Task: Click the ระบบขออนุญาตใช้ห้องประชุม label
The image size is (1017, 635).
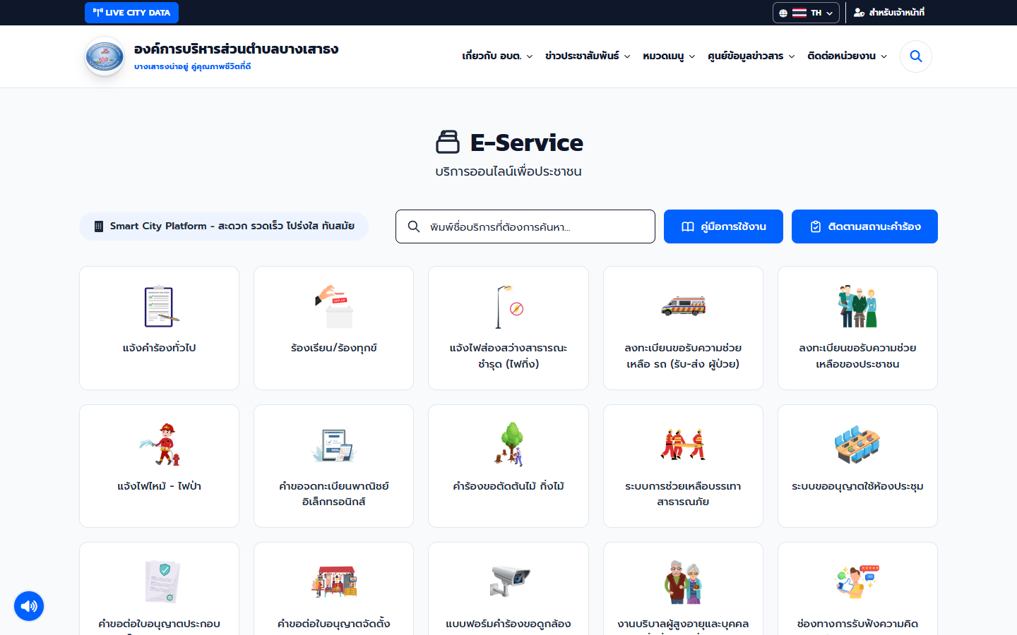Action: tap(857, 486)
